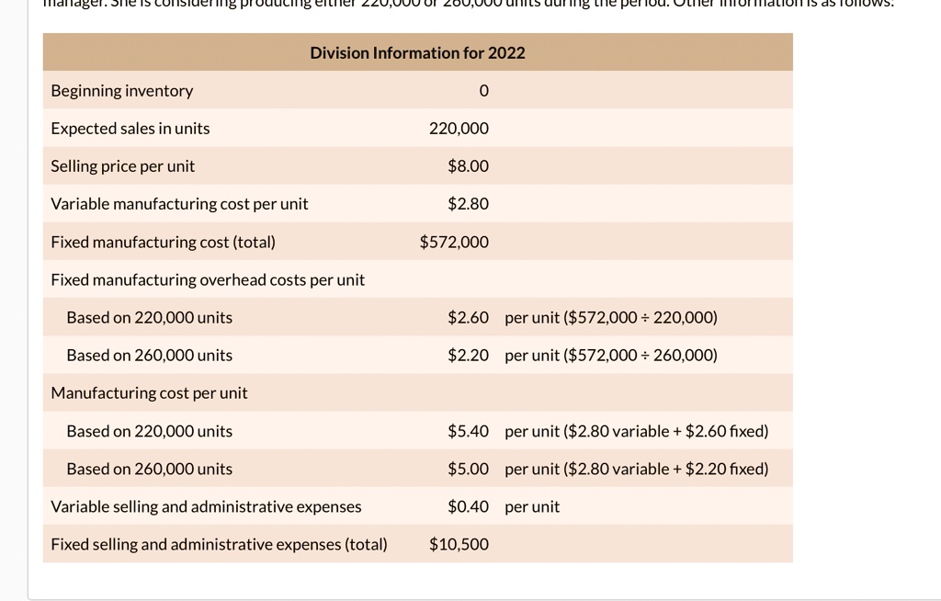Click the Division Information for 2022 header
The width and height of the screenshot is (941, 601).
(418, 52)
